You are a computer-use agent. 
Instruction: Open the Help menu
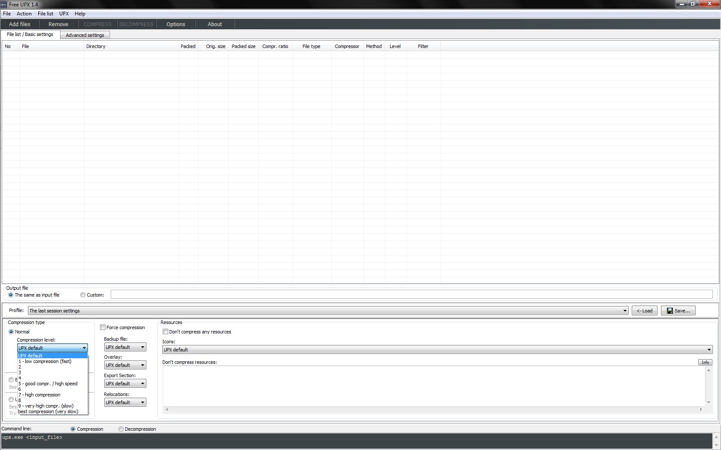[x=80, y=14]
